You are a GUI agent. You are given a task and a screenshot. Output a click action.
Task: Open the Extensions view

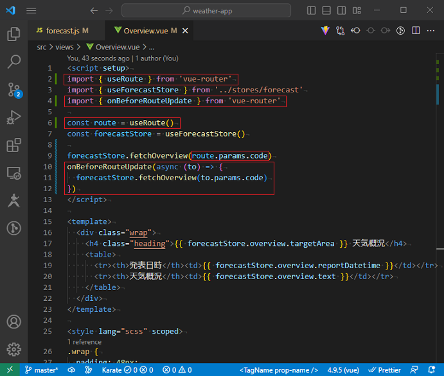13,145
